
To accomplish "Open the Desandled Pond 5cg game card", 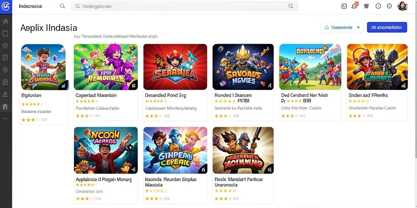I will click(175, 82).
